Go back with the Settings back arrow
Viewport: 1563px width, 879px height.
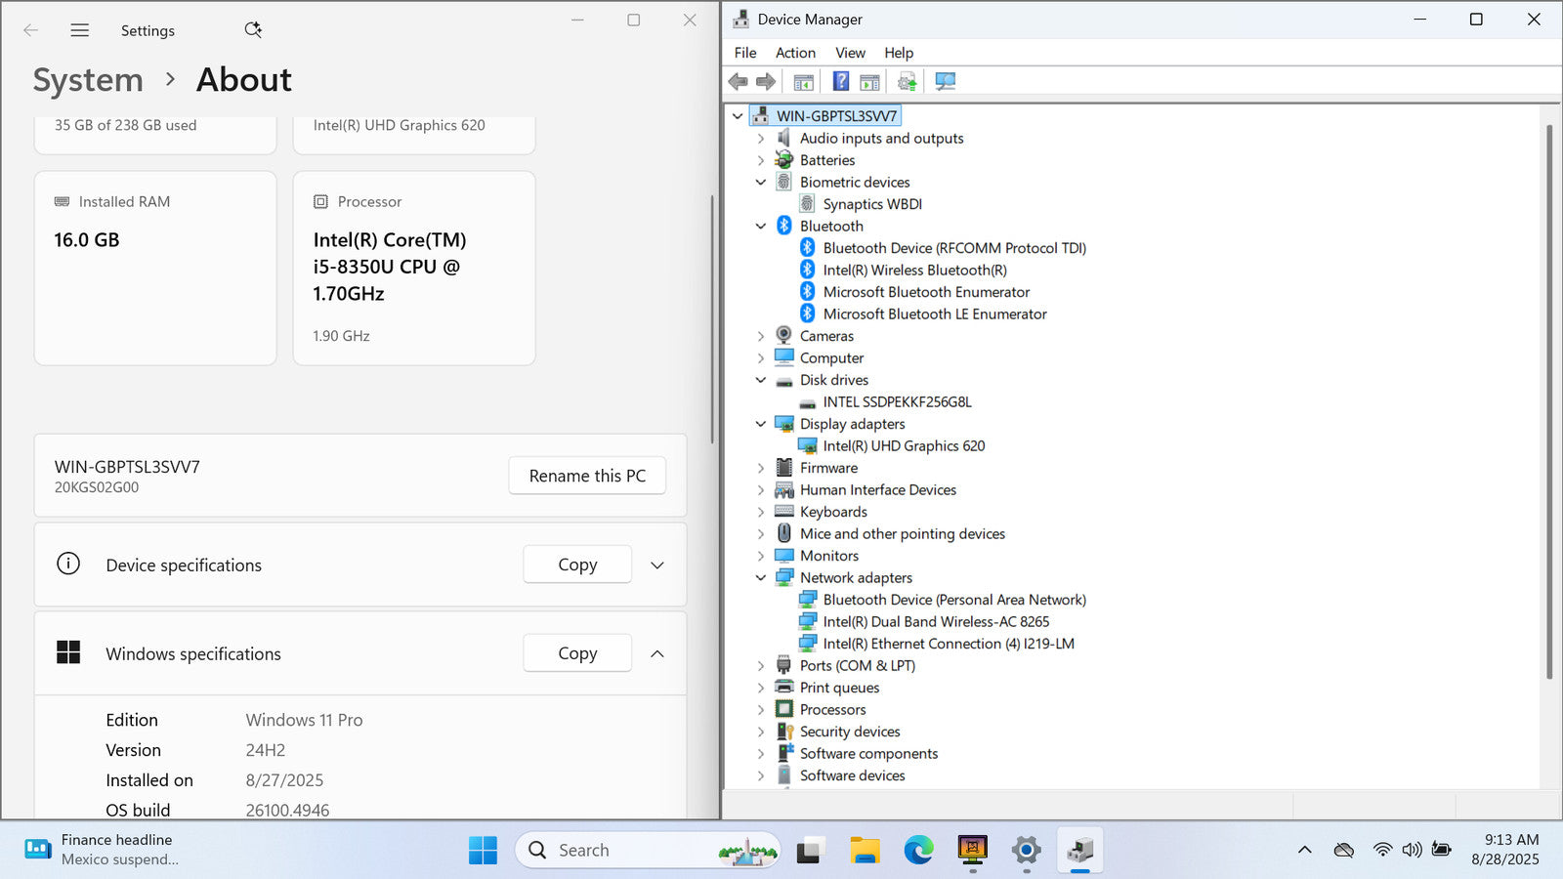click(x=31, y=30)
